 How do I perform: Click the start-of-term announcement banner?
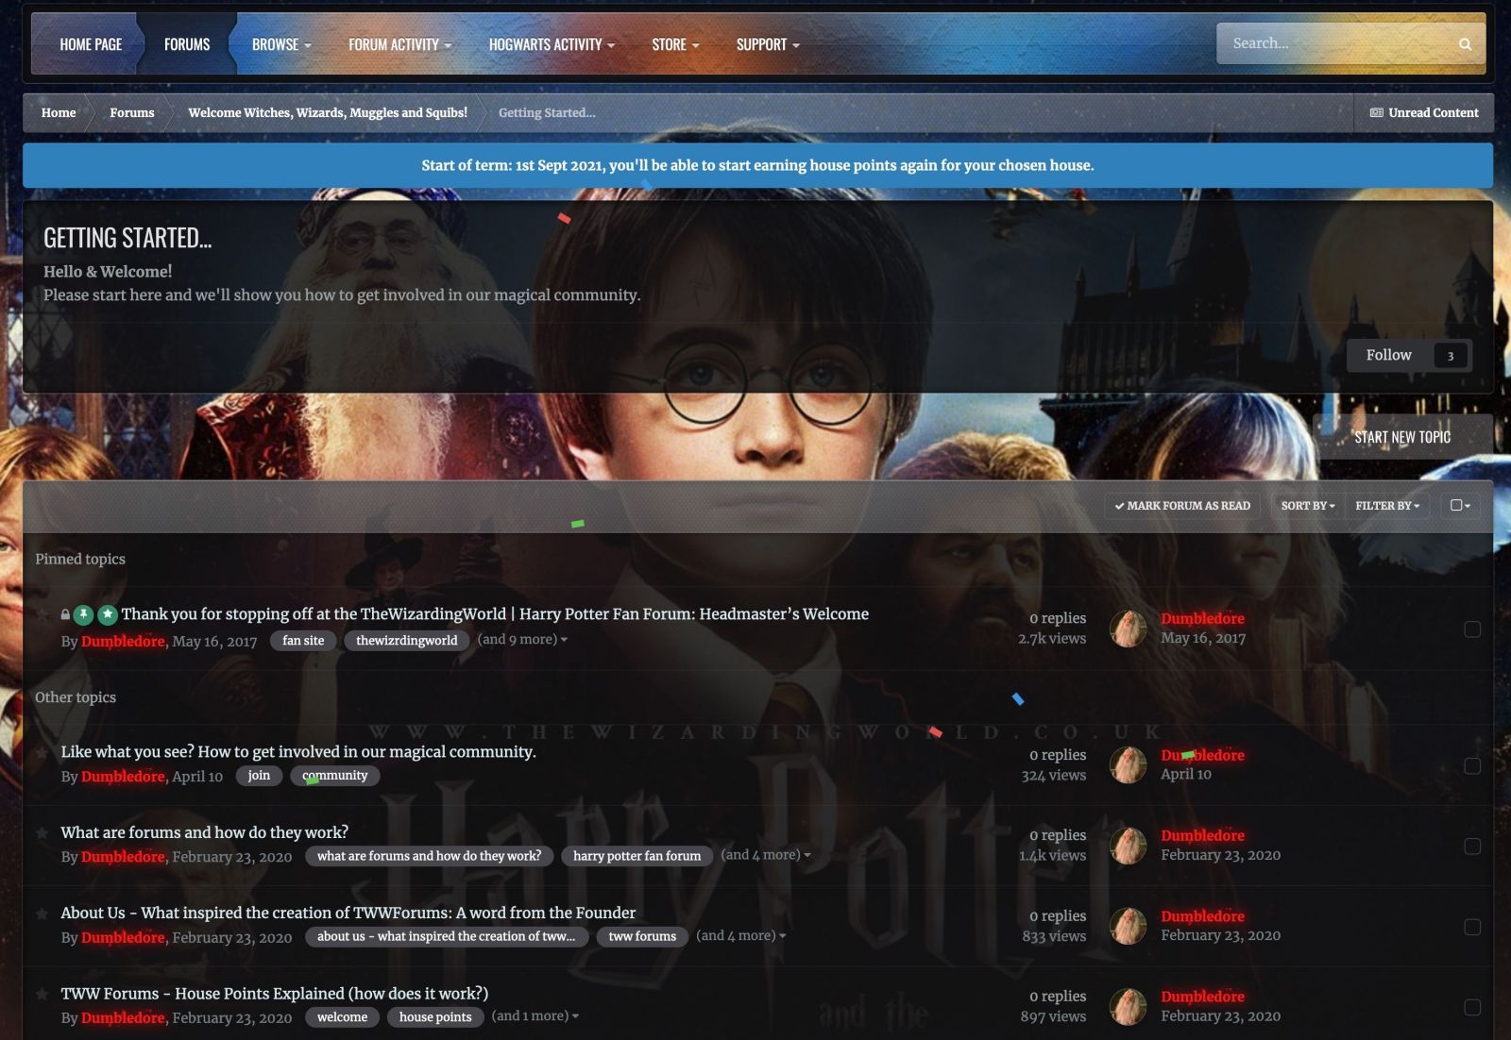tap(757, 165)
